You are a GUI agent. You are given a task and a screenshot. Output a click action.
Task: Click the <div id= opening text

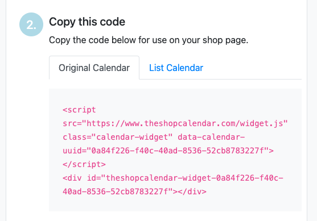coord(81,178)
